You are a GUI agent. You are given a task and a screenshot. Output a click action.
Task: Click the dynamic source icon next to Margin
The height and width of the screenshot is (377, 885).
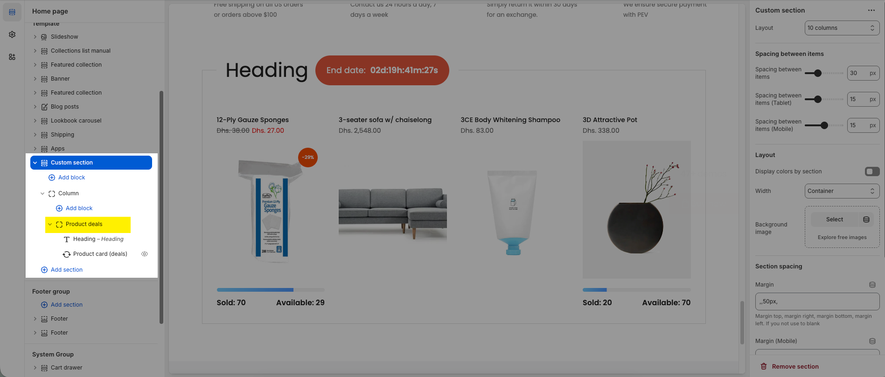pos(872,285)
